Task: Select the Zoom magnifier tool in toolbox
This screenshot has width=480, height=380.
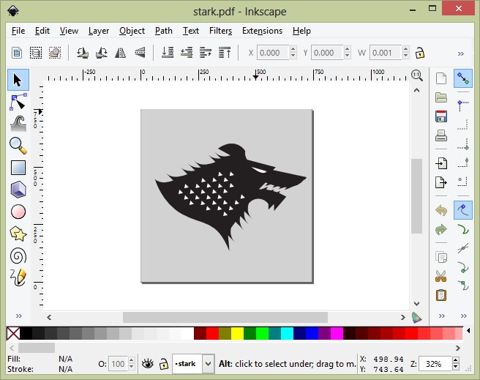Action: (x=18, y=146)
